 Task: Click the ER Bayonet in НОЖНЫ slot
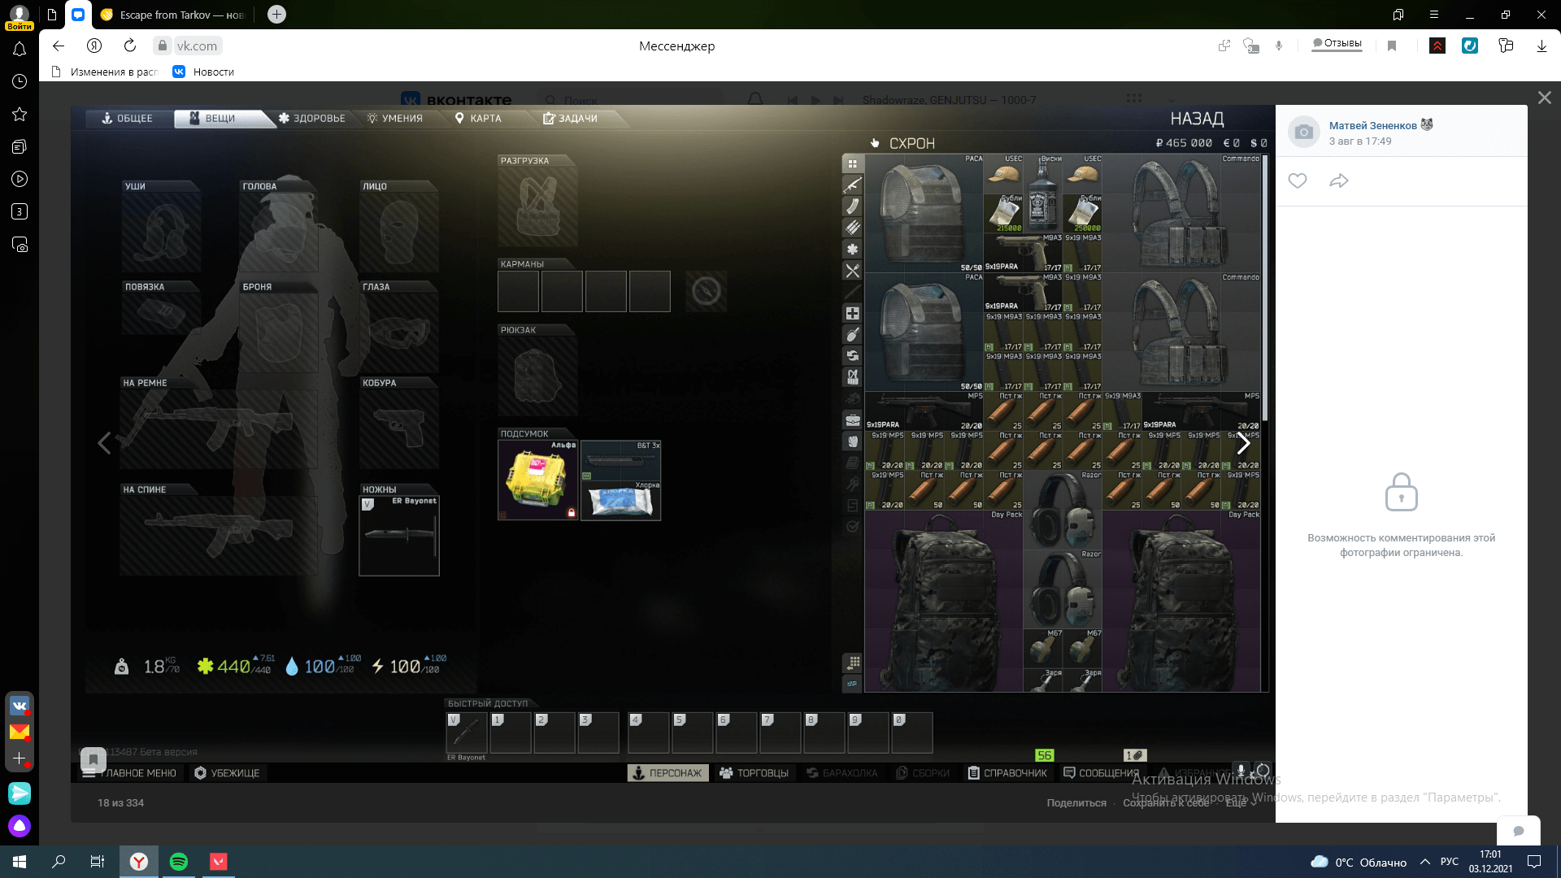(x=399, y=535)
